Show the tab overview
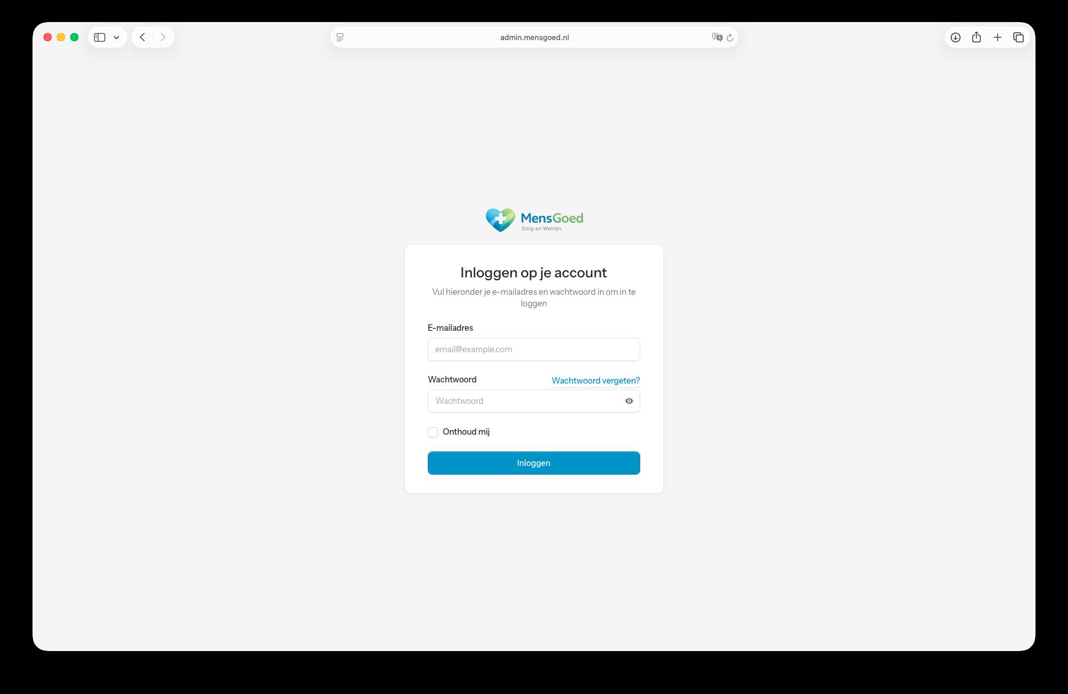Viewport: 1068px width, 694px height. pos(1018,37)
